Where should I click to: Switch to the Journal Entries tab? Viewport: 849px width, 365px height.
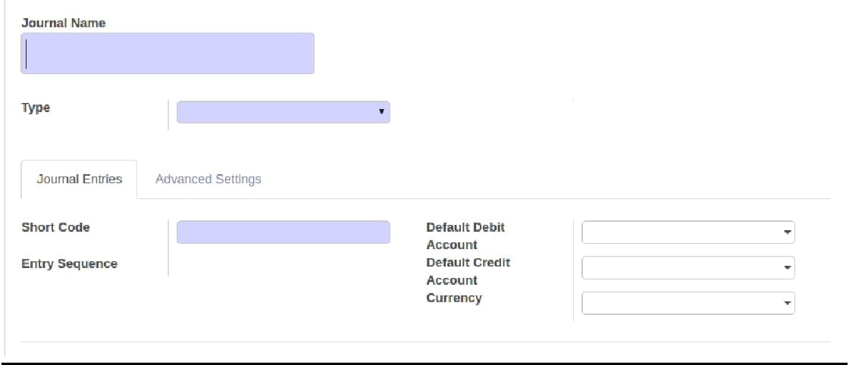click(x=80, y=179)
